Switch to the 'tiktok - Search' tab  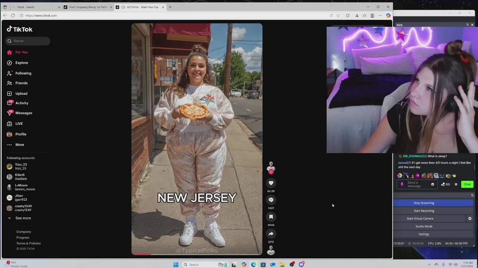[x=36, y=7]
